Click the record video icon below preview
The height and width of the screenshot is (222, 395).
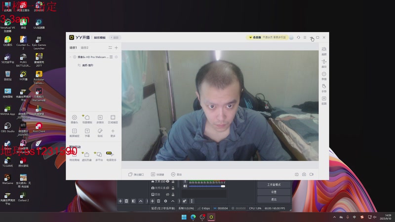pyautogui.click(x=312, y=175)
